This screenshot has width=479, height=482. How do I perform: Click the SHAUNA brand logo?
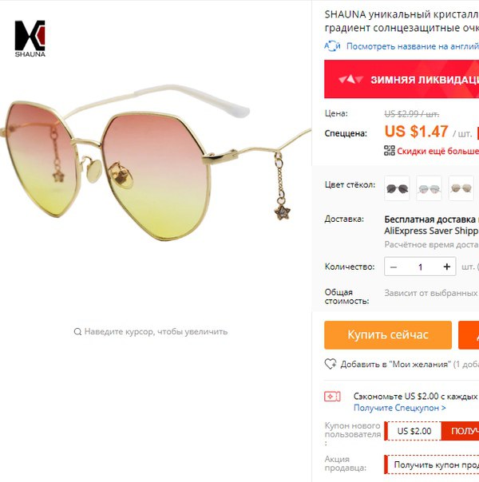(x=30, y=39)
